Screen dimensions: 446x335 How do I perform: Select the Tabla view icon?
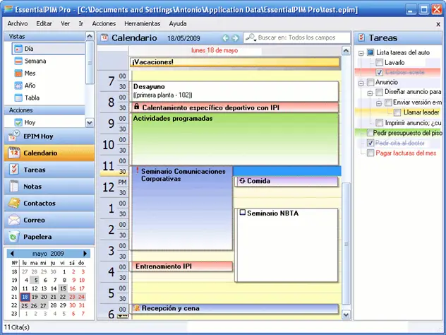coord(18,98)
